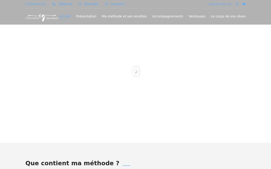Click the Christelle Gaworecka logo
Image resolution: width=271 pixels, height=169 pixels.
42,18
